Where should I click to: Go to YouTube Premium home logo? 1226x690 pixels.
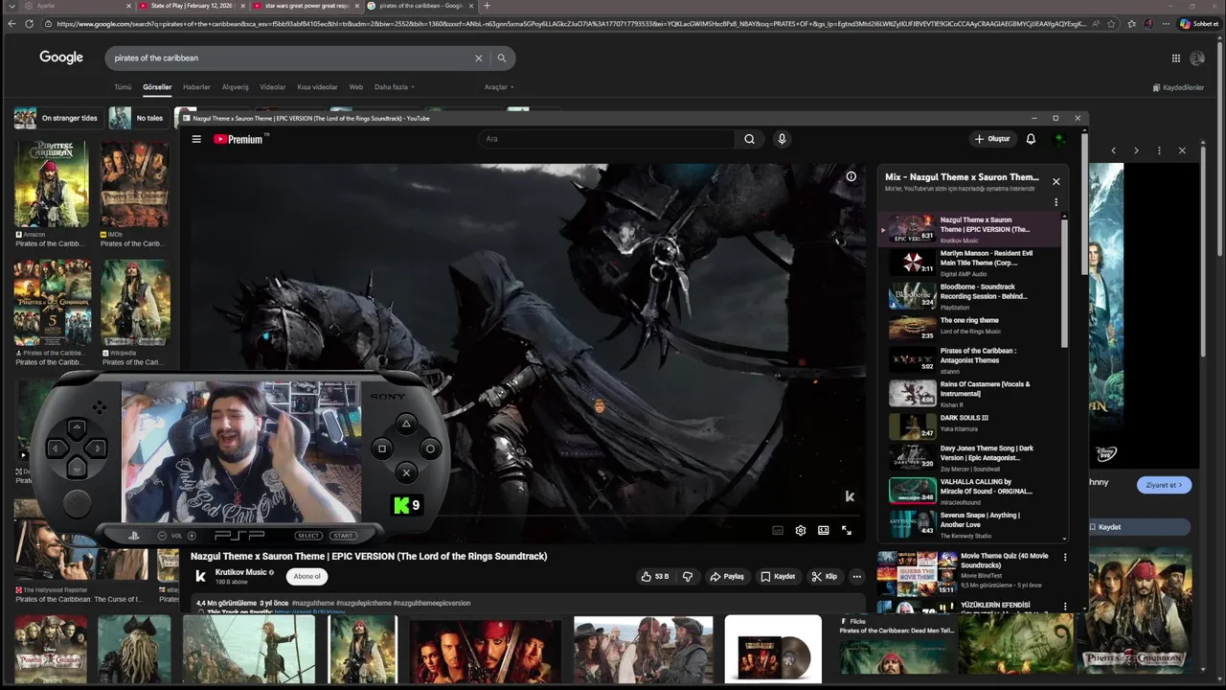238,139
